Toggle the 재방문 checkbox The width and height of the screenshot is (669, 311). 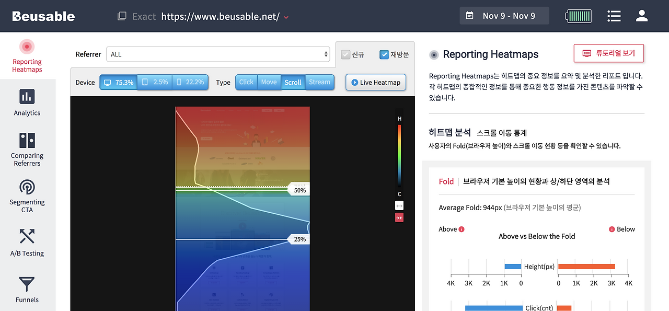click(385, 54)
